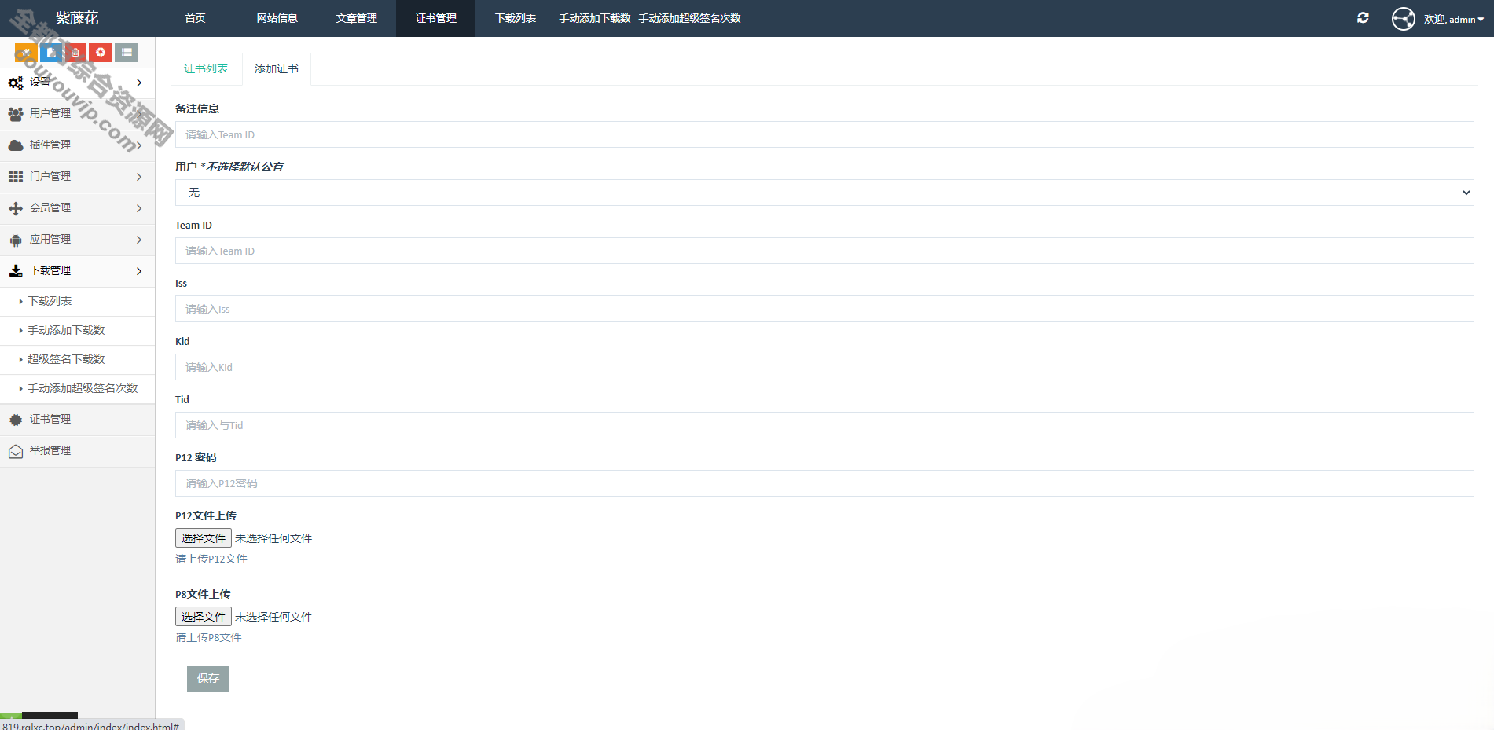Expand the 门户管理 menu chevron
The height and width of the screenshot is (730, 1494).
pyautogui.click(x=139, y=177)
